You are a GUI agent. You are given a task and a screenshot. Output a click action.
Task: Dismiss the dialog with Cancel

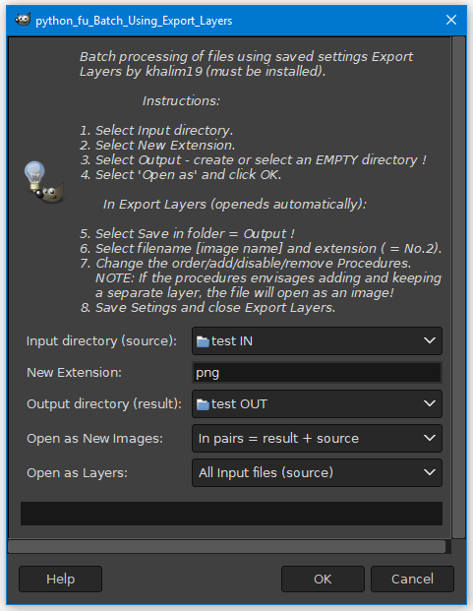click(x=412, y=580)
